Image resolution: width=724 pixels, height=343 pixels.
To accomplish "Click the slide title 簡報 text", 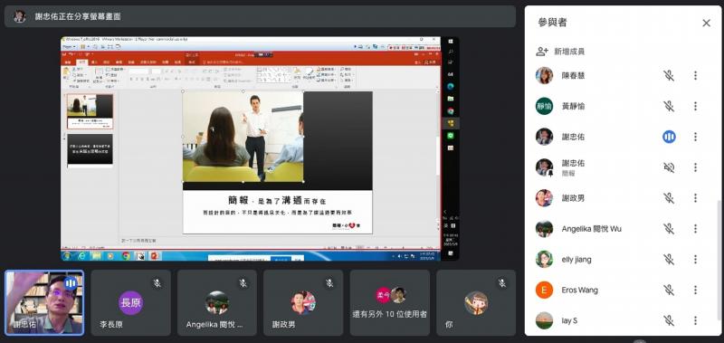I will (238, 200).
